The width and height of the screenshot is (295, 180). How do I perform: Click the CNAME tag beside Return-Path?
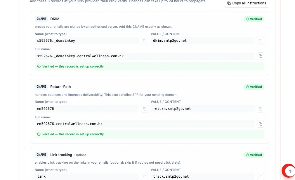click(x=41, y=87)
